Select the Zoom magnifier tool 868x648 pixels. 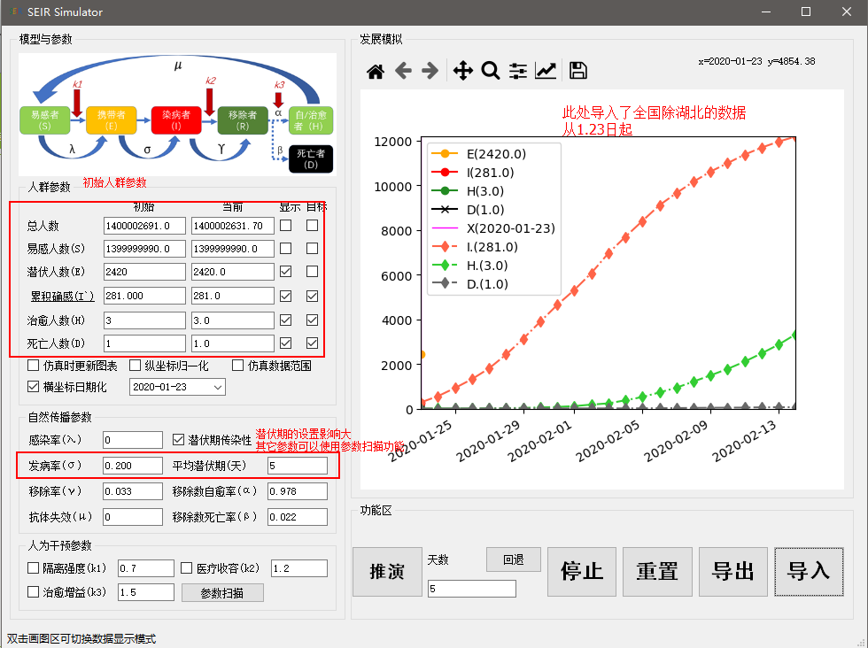[x=490, y=71]
